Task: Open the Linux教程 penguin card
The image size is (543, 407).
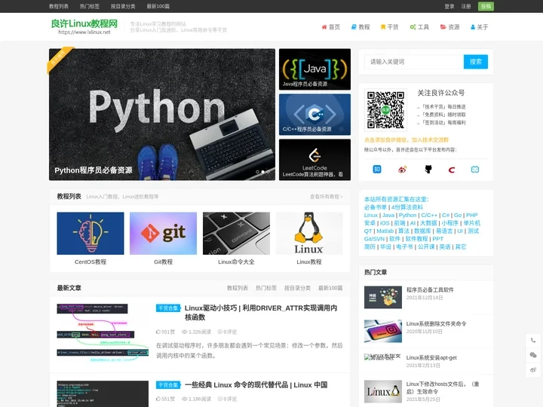Action: click(309, 239)
